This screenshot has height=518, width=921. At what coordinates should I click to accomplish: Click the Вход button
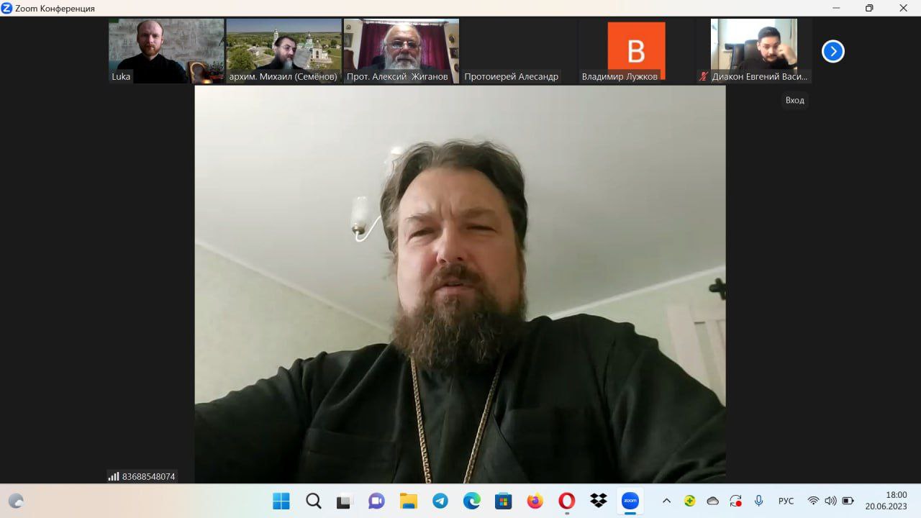pos(794,100)
